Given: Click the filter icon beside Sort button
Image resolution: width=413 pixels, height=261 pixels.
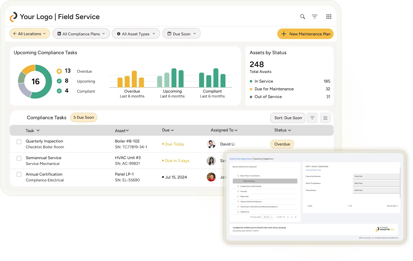Looking at the screenshot, I should coord(312,118).
